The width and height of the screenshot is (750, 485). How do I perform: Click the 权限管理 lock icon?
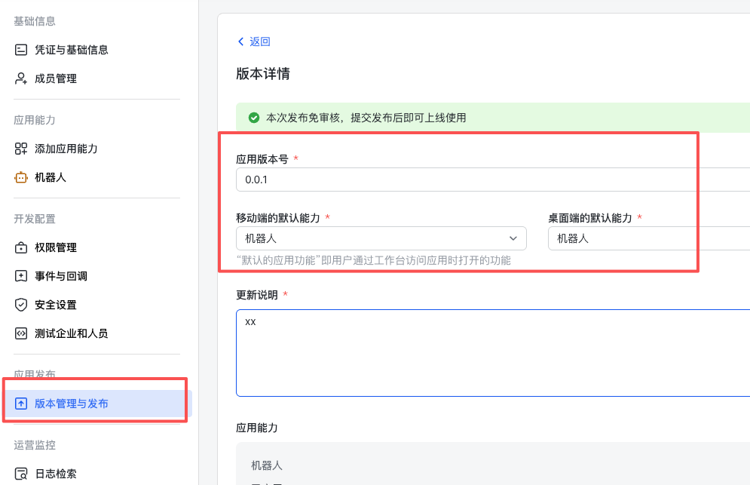pyautogui.click(x=21, y=247)
